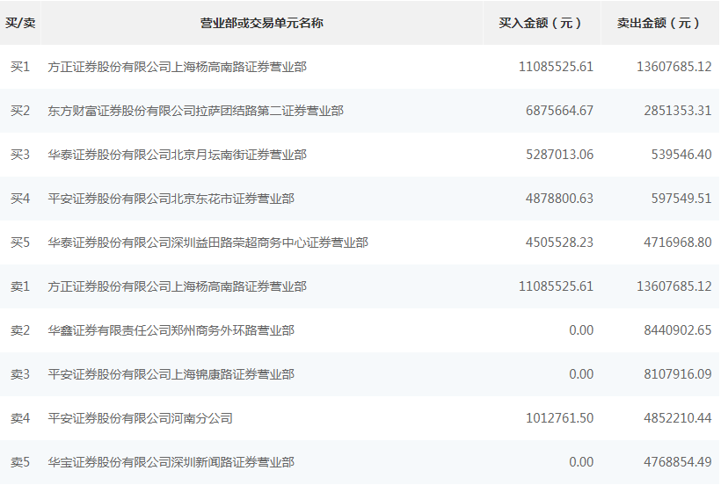This screenshot has width=721, height=485.
Task: Click buy amount 6875664.67
Action: point(559,111)
